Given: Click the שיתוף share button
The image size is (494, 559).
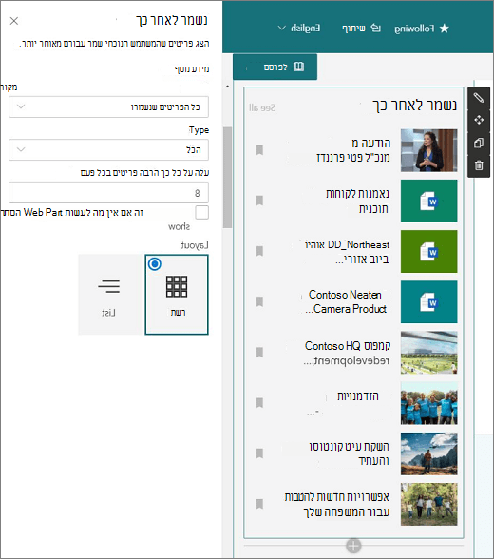Looking at the screenshot, I should (x=361, y=29).
